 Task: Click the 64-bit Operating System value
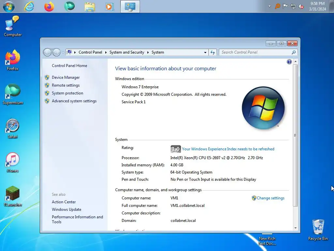point(191,172)
